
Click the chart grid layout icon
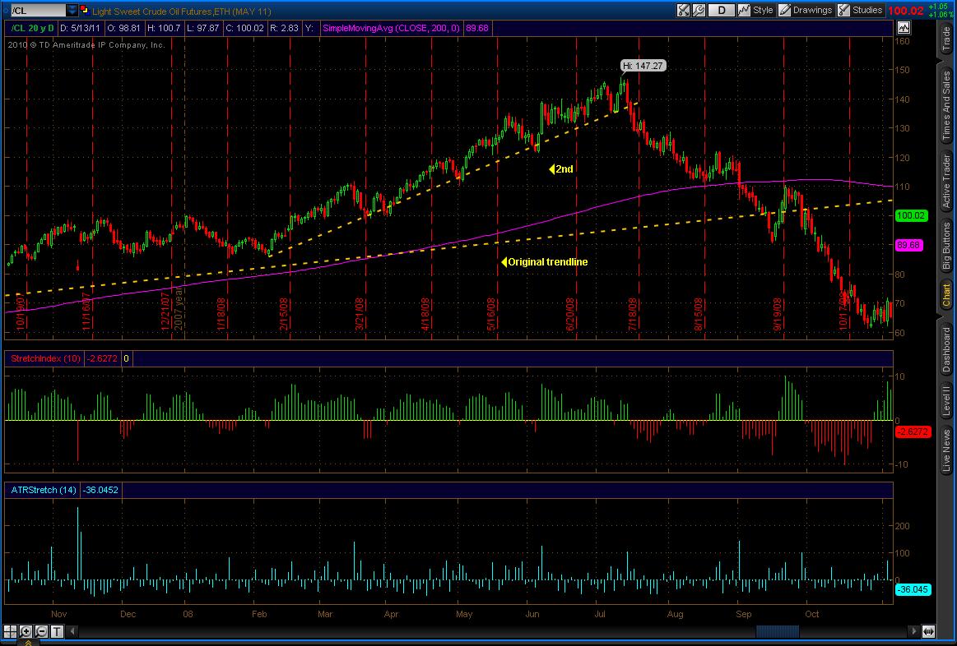tap(11, 630)
